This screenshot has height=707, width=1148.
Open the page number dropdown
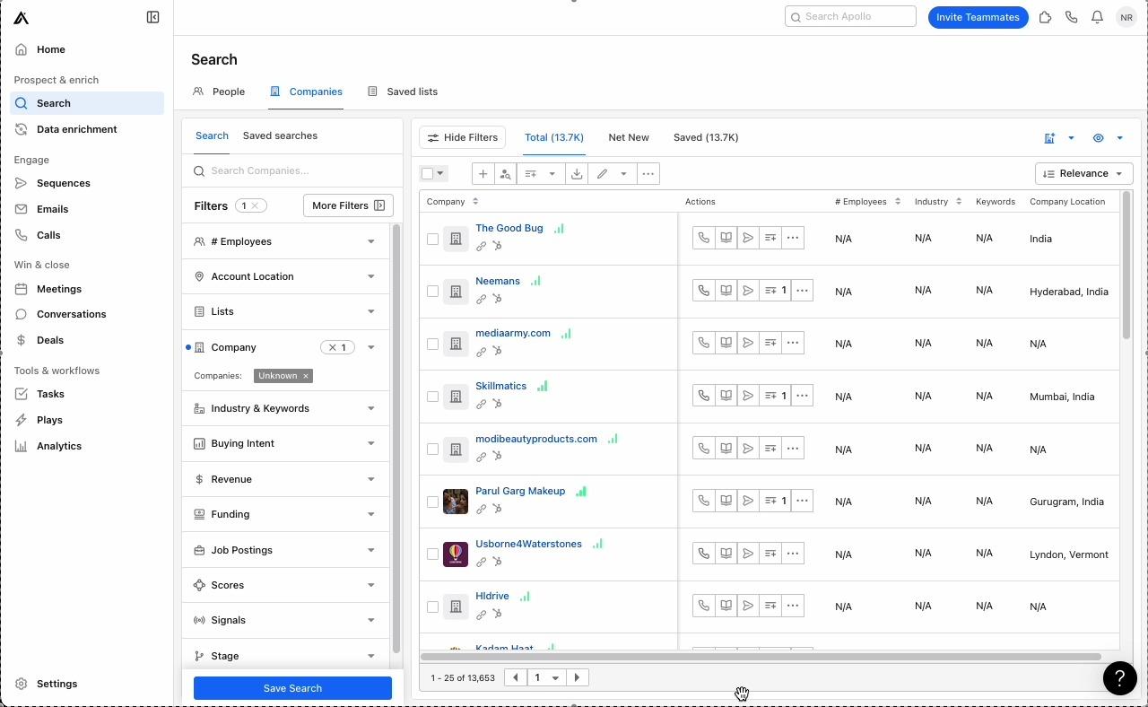(546, 678)
